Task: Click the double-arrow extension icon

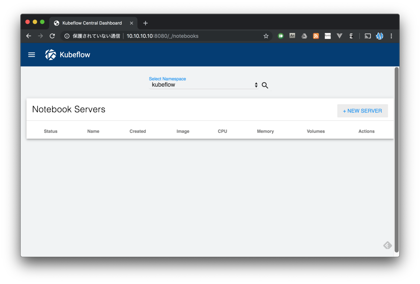Action: tap(351, 36)
